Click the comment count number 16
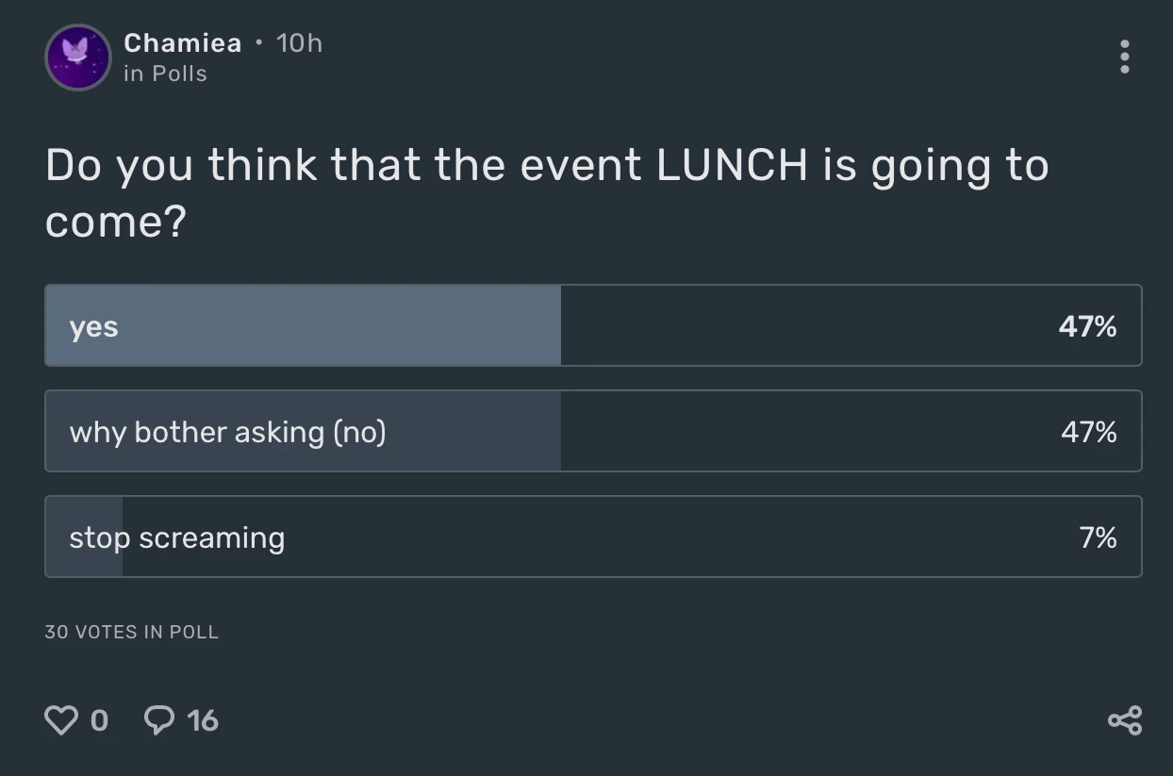This screenshot has height=776, width=1173. click(203, 720)
